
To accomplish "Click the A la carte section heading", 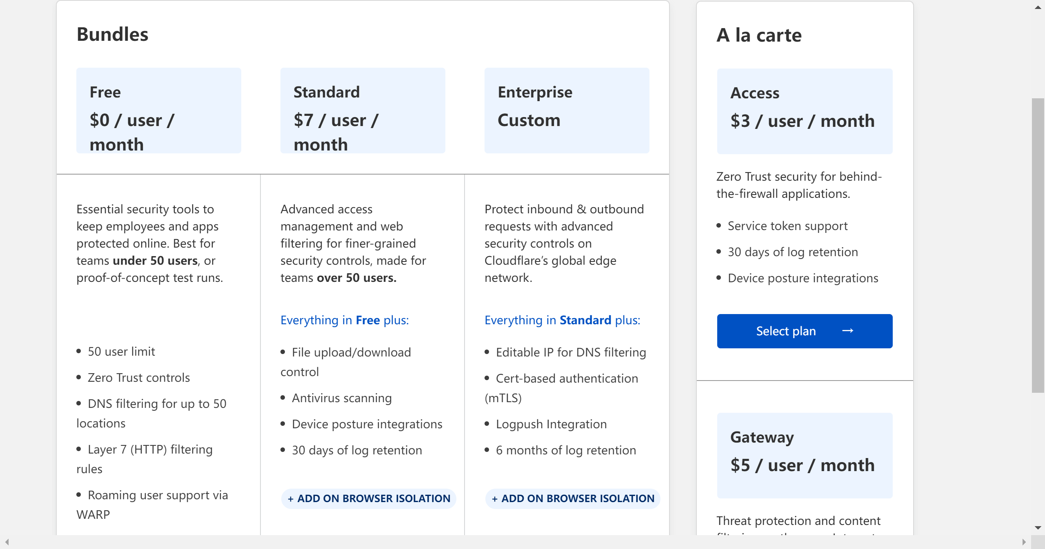I will point(759,35).
